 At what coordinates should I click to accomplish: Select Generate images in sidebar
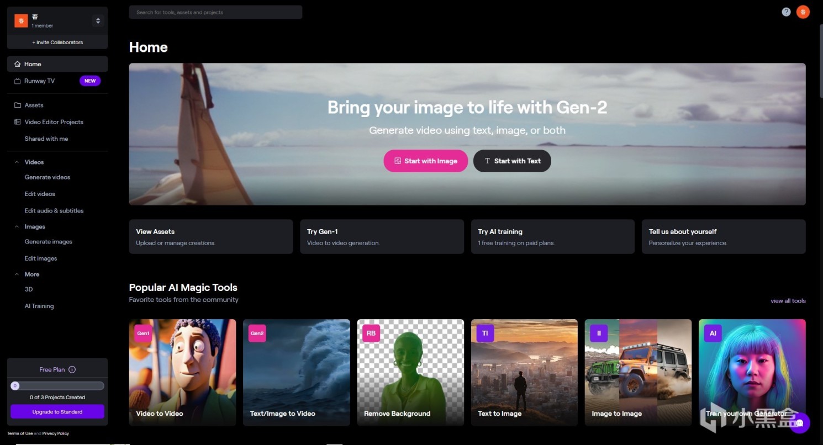coord(49,242)
